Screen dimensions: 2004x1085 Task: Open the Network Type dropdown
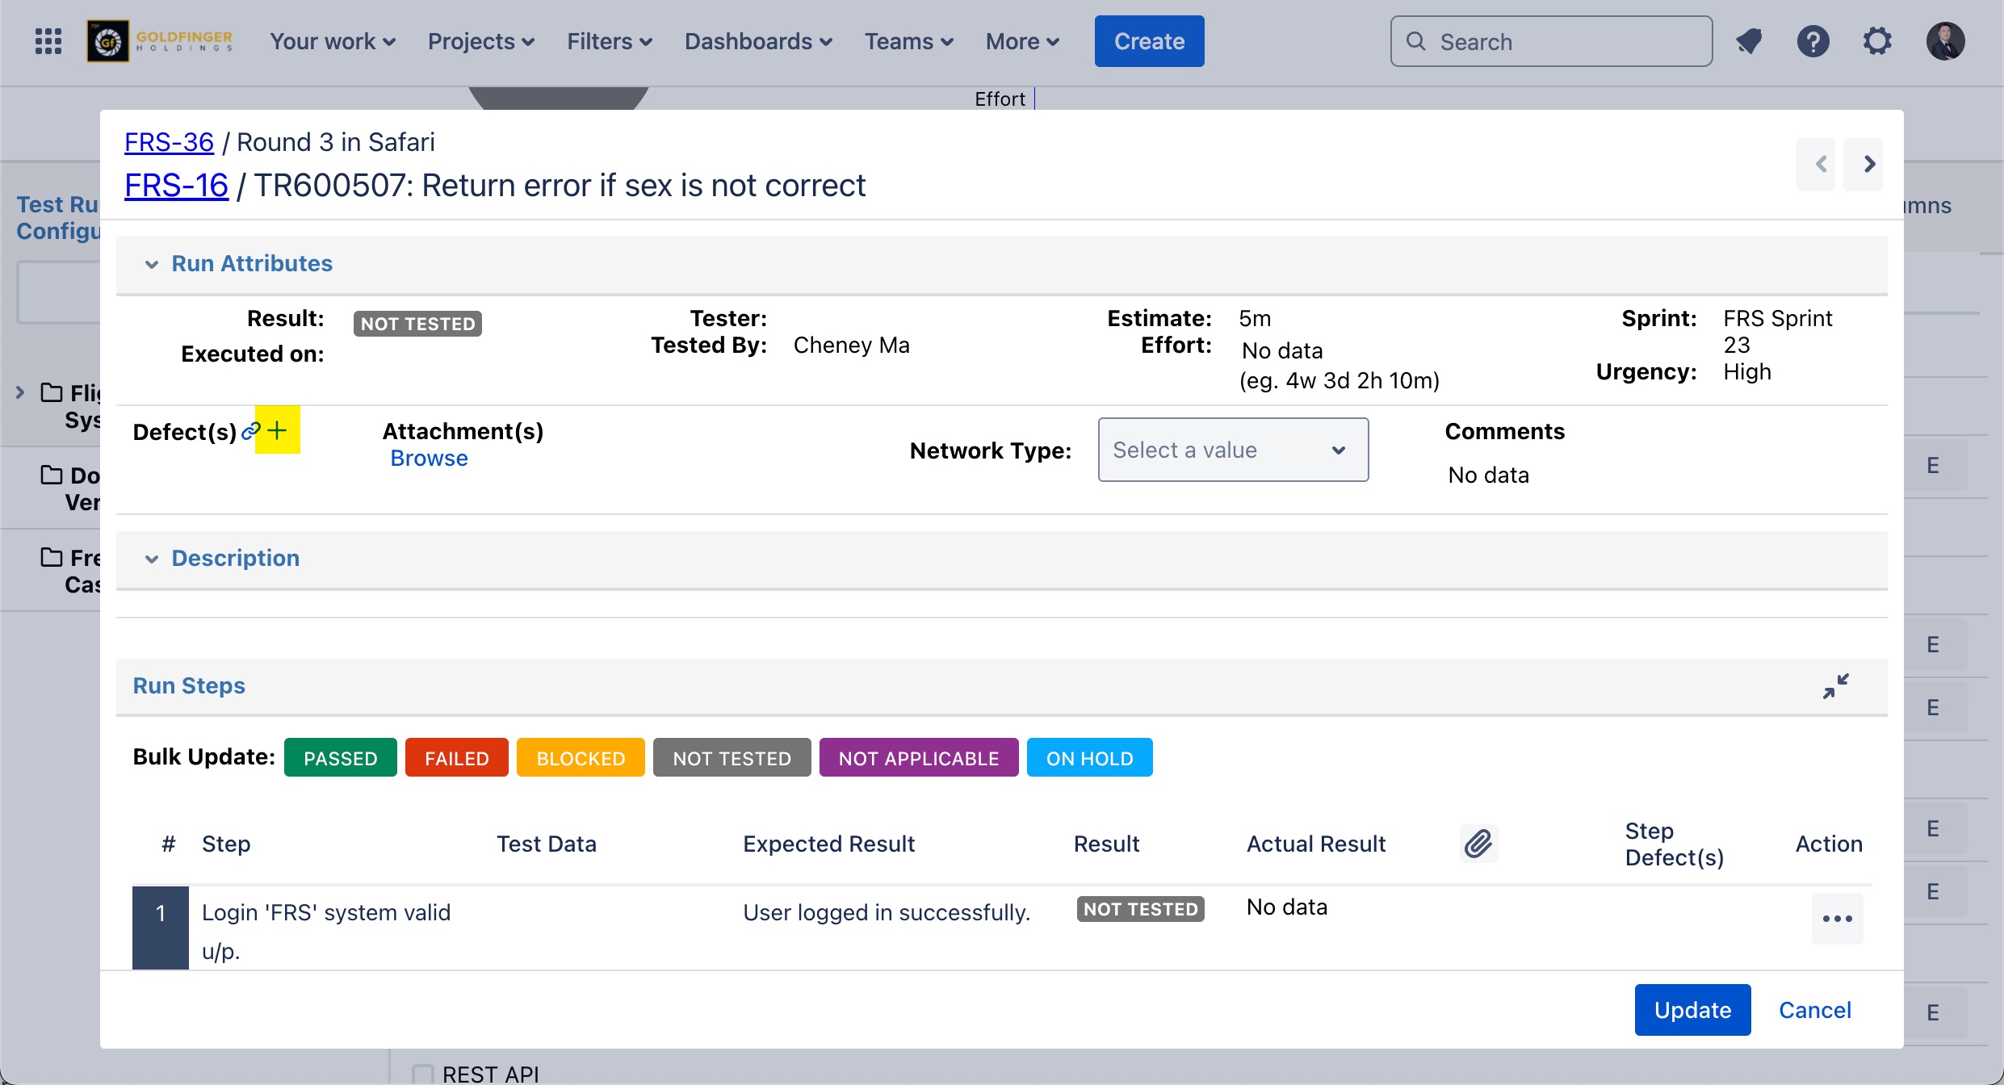point(1232,450)
